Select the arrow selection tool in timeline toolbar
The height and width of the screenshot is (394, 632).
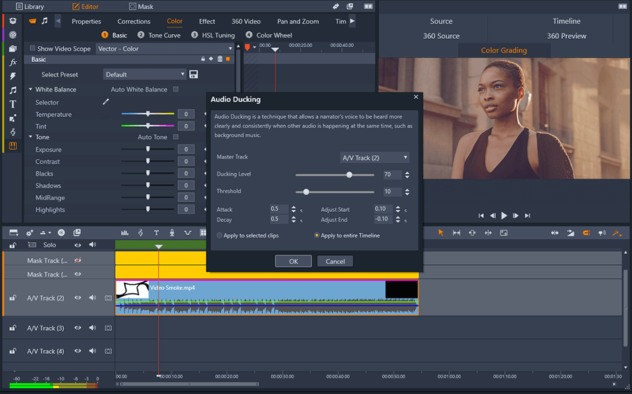coord(440,233)
